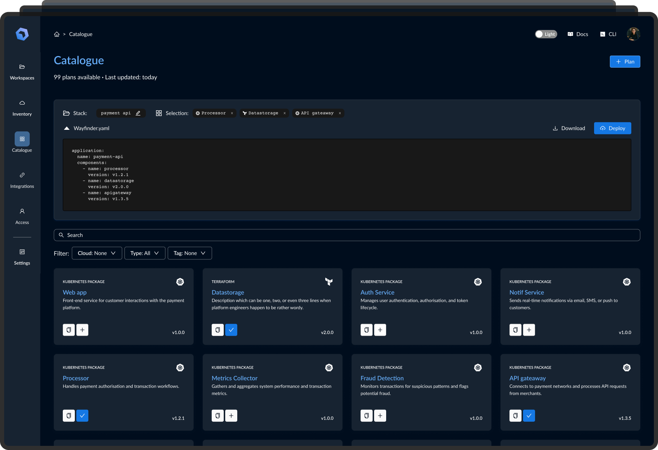Add the Auth Service package to the selection
Image resolution: width=658 pixels, height=450 pixels.
coord(380,330)
